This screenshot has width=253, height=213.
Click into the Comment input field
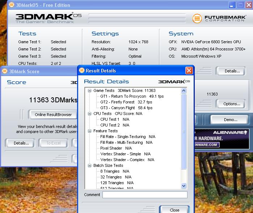[x=145, y=195]
